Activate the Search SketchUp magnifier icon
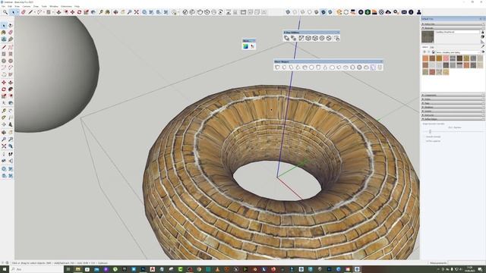 click(5, 12)
